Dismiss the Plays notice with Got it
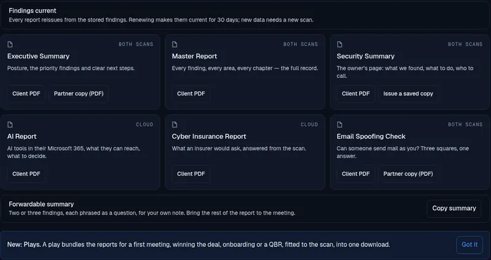 (470, 245)
